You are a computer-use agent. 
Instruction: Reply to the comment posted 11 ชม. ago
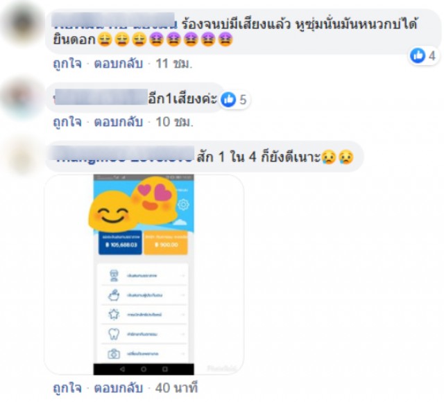coord(119,64)
